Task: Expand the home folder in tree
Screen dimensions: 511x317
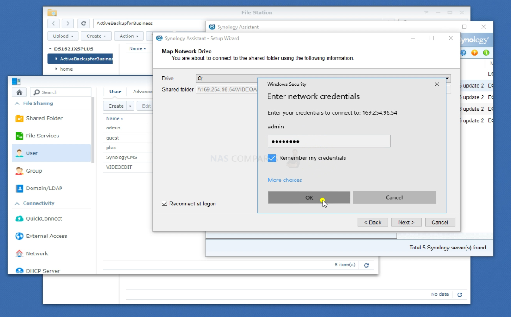Action: [57, 69]
